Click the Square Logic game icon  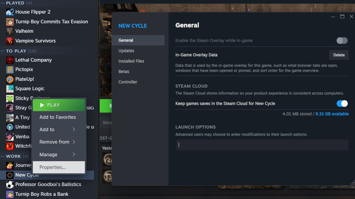pyautogui.click(x=10, y=89)
